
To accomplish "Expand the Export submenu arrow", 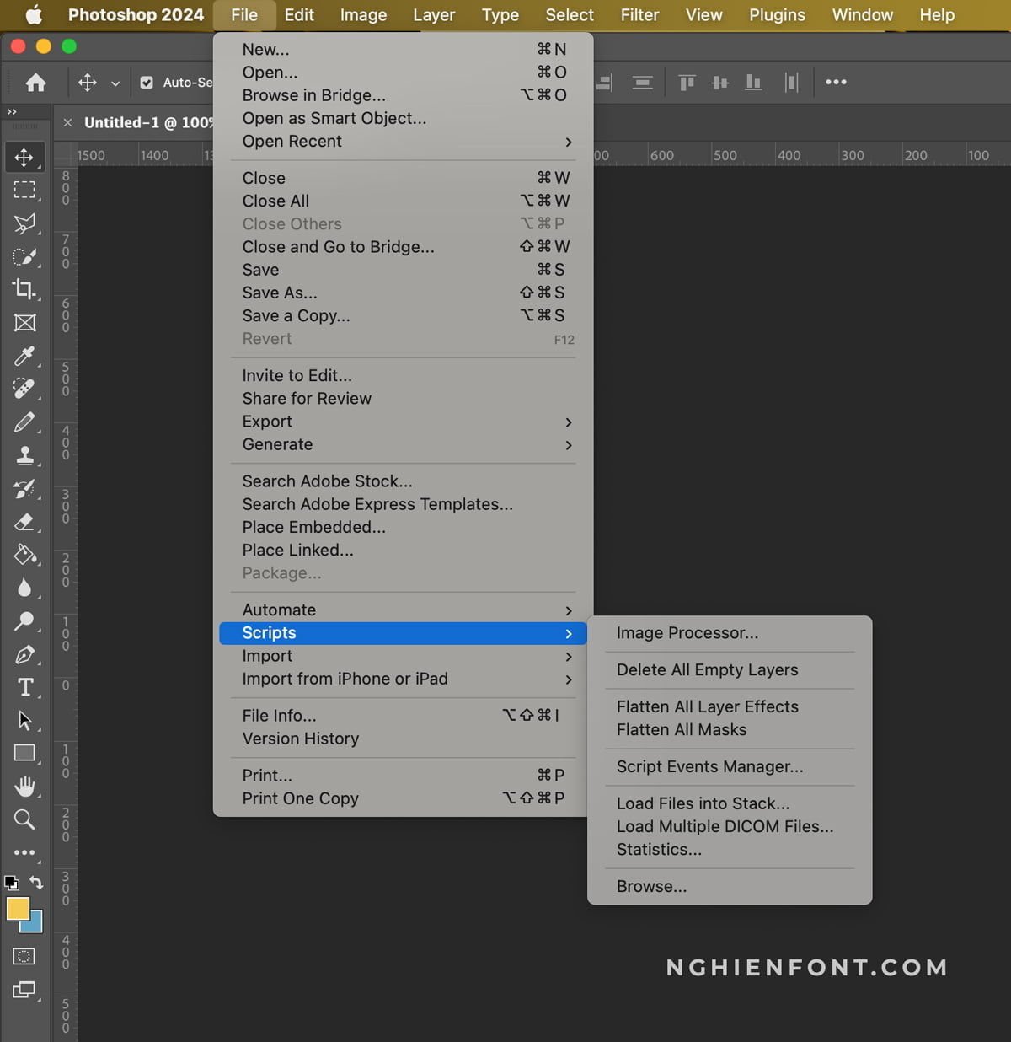I will coord(569,422).
